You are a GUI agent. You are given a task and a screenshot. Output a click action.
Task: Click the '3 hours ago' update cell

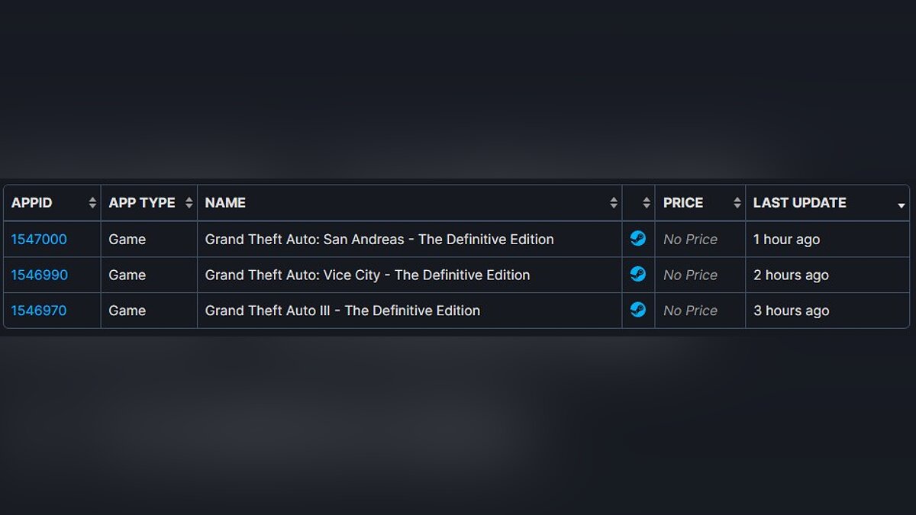[x=791, y=311]
